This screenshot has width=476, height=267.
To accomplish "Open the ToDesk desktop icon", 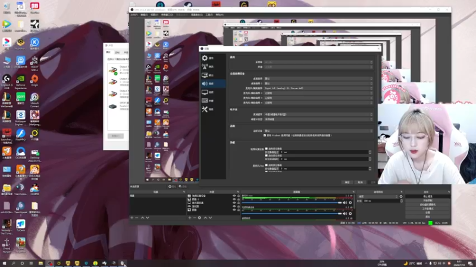I will click(21, 226).
